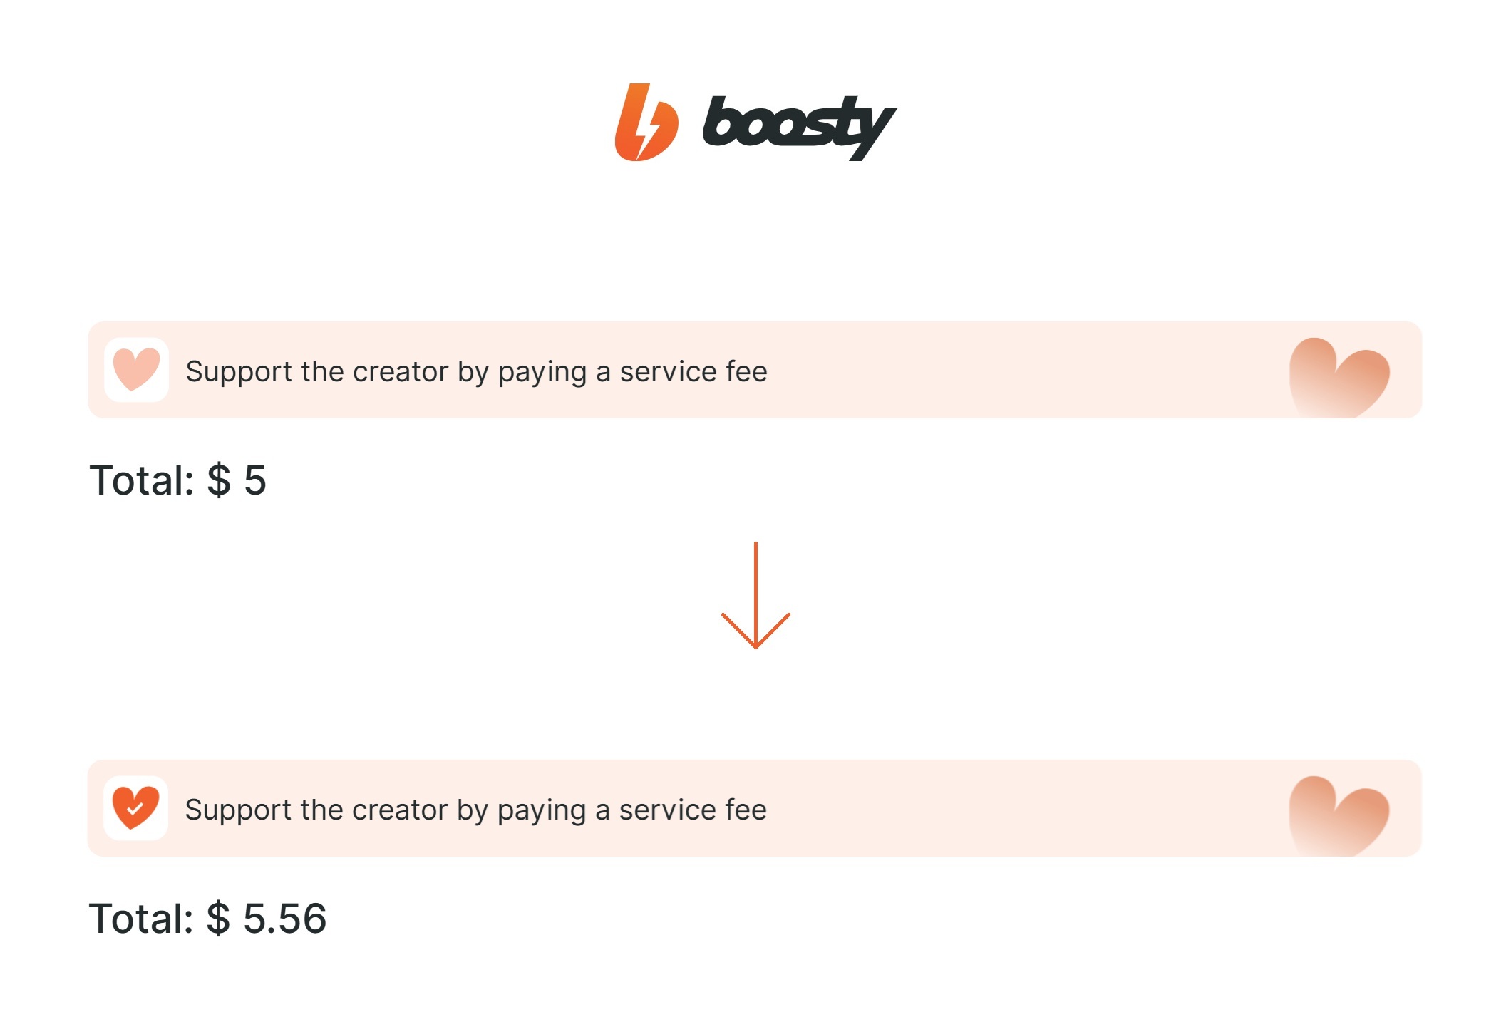Click the Boosty lightning bolt logo icon
1511x1012 pixels.
pos(646,123)
